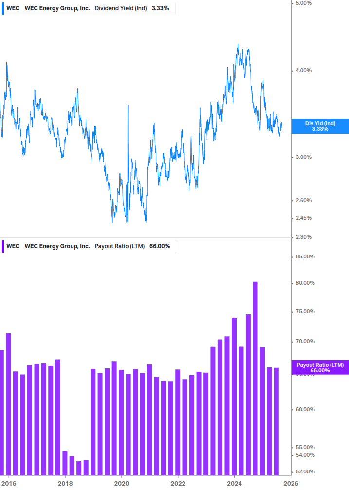349x490 pixels.
Task: Click the 85.00% payout axis label
Action: (305, 256)
